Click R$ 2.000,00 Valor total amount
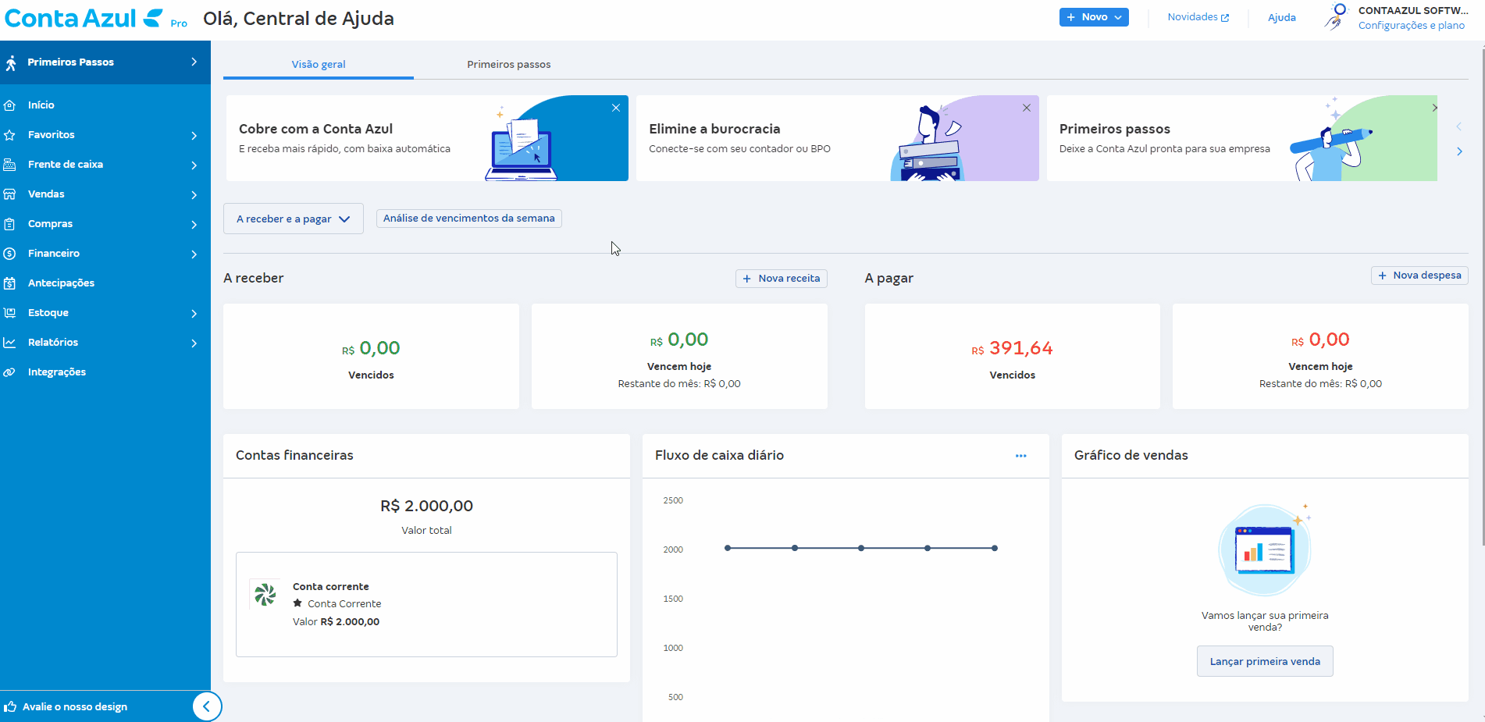1485x722 pixels. pos(426,506)
